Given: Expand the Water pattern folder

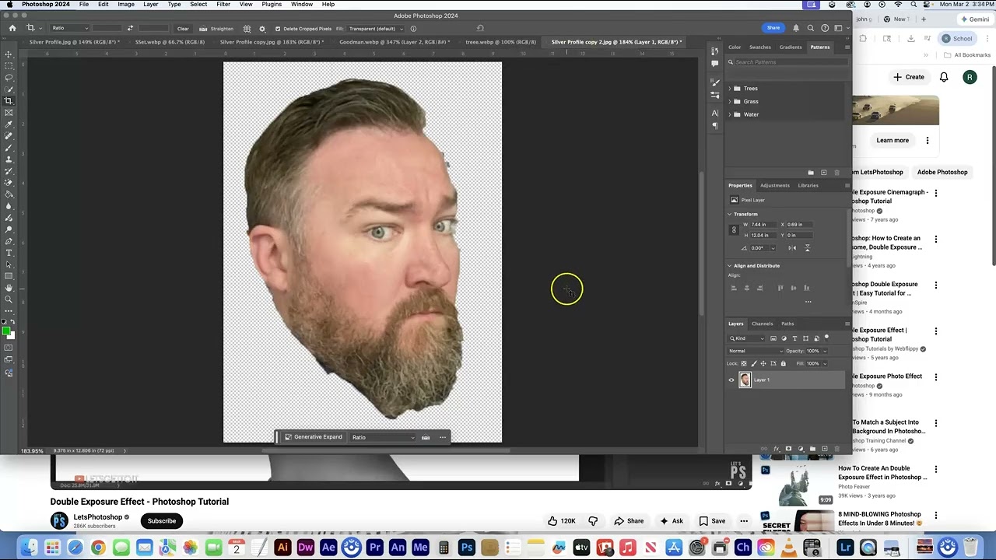Looking at the screenshot, I should click(x=730, y=115).
